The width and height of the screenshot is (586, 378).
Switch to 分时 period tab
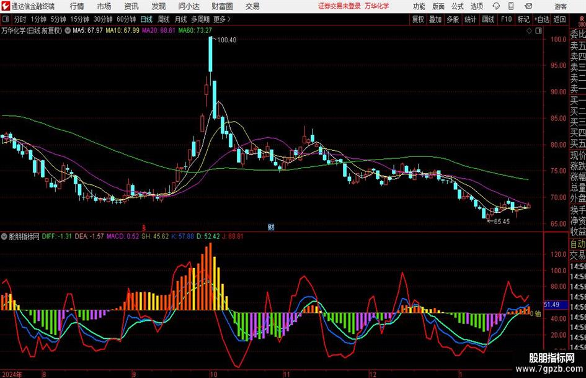pyautogui.click(x=20, y=19)
